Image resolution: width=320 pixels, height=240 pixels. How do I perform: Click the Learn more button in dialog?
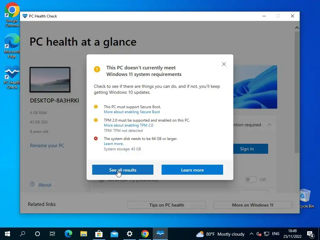192,170
